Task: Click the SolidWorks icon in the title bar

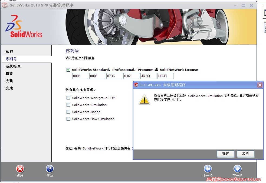Action: 4,5
